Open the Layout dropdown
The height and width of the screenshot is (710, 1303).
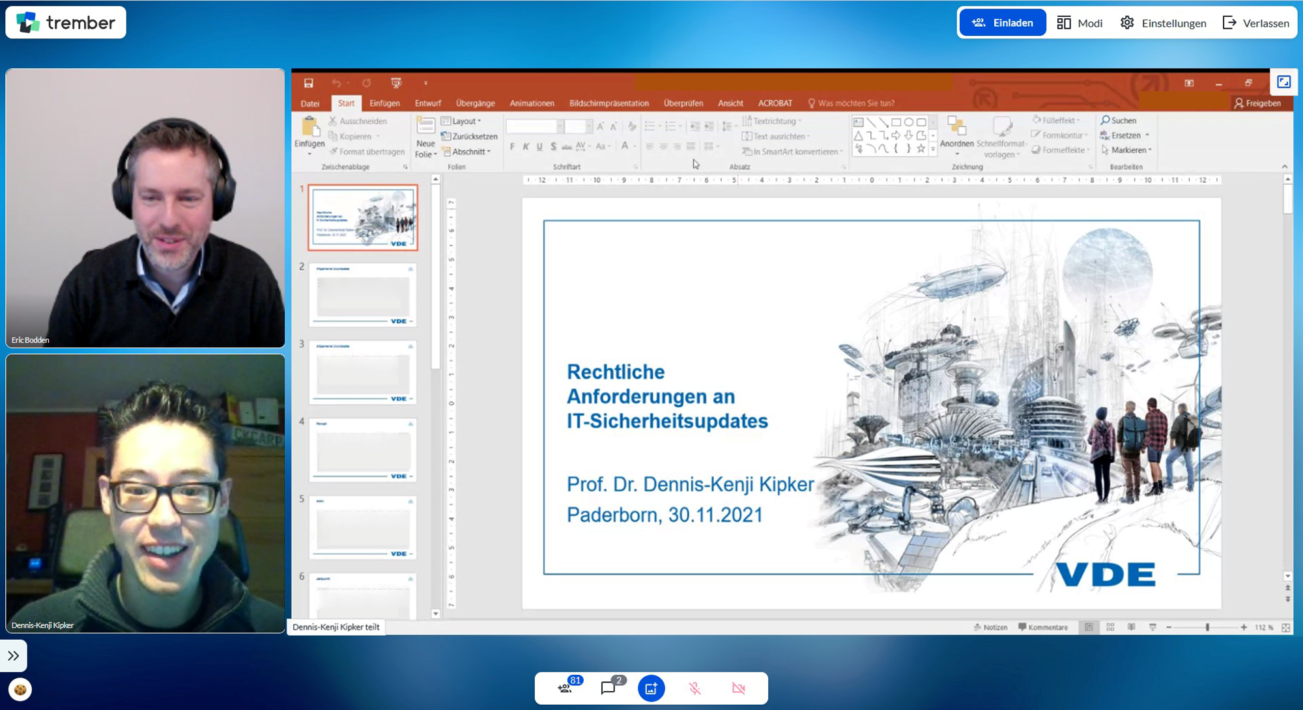pyautogui.click(x=461, y=121)
